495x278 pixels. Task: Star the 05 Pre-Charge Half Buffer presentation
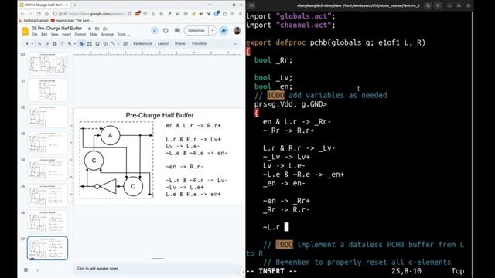click(x=90, y=29)
